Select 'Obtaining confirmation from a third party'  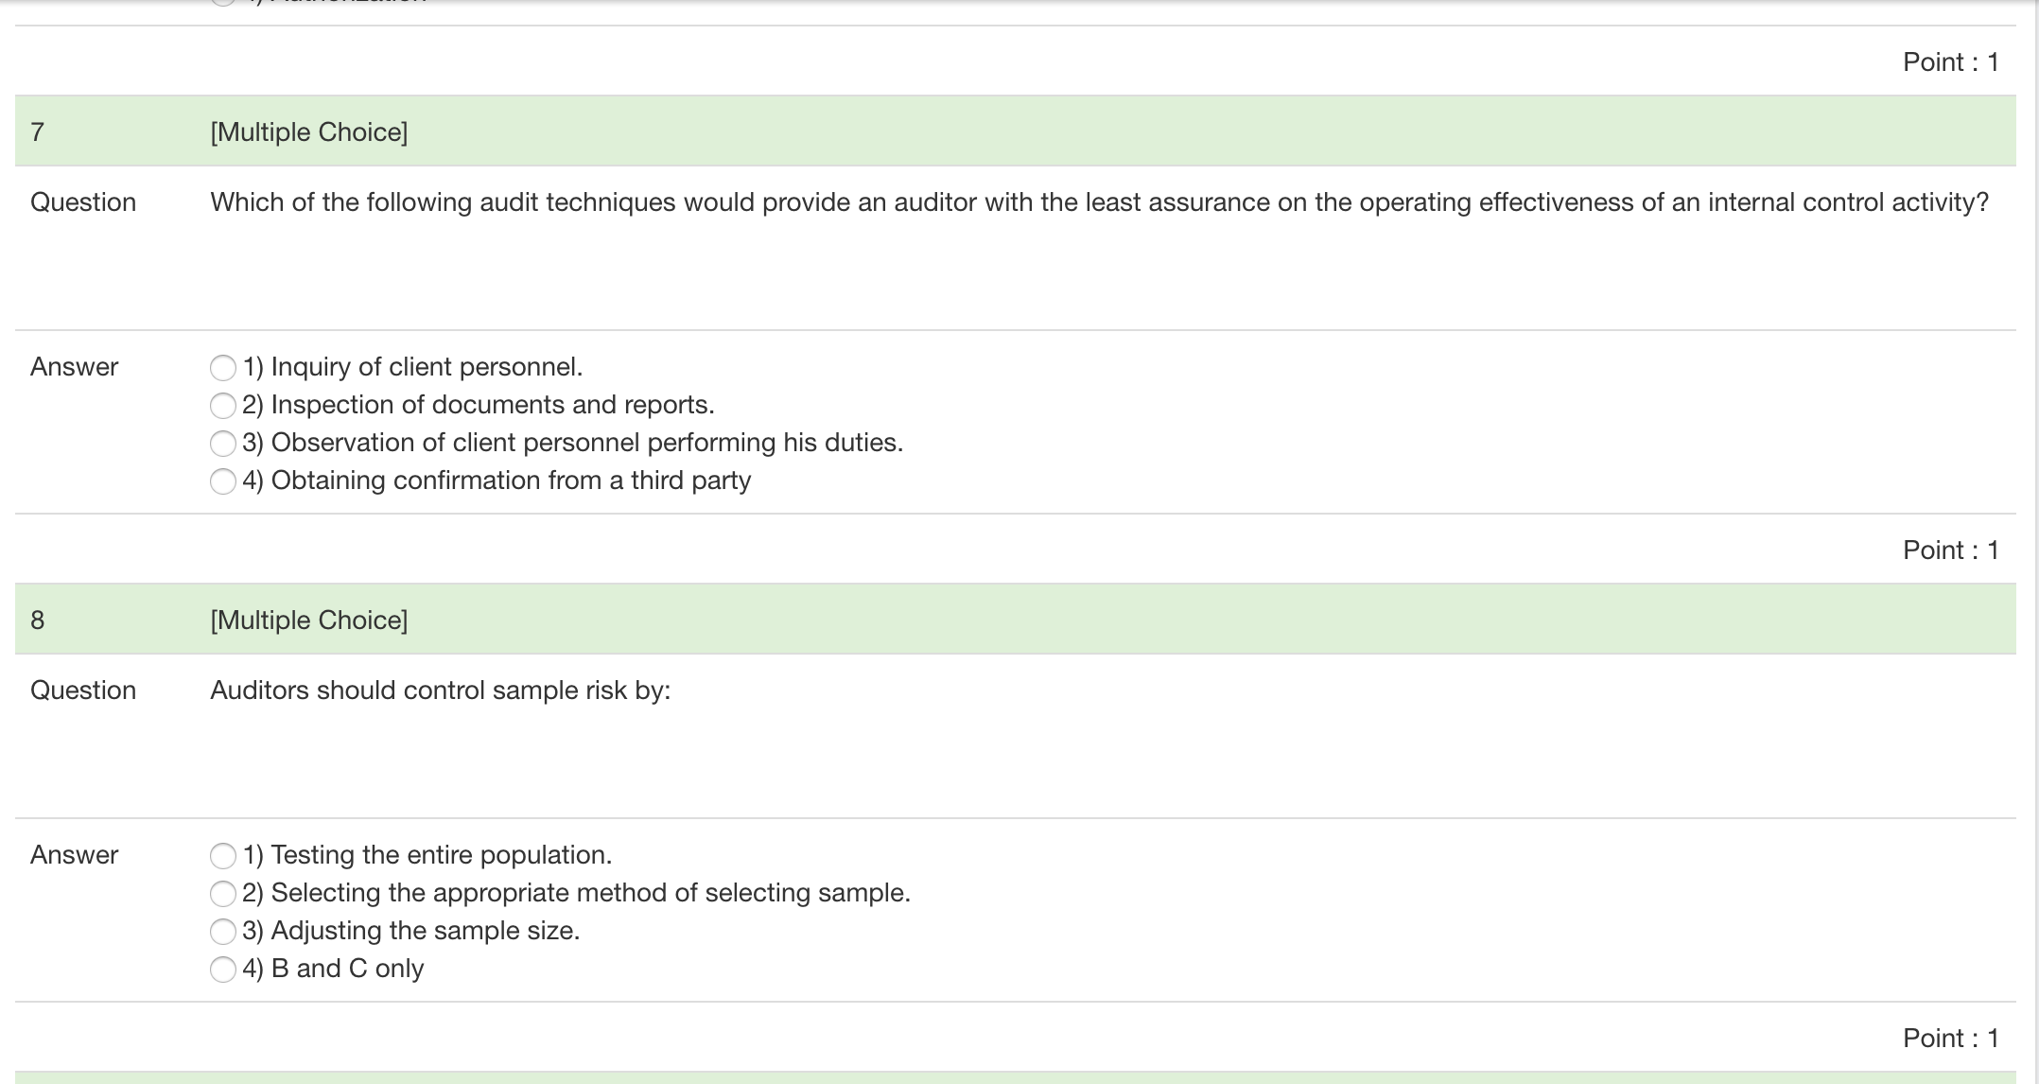[223, 481]
